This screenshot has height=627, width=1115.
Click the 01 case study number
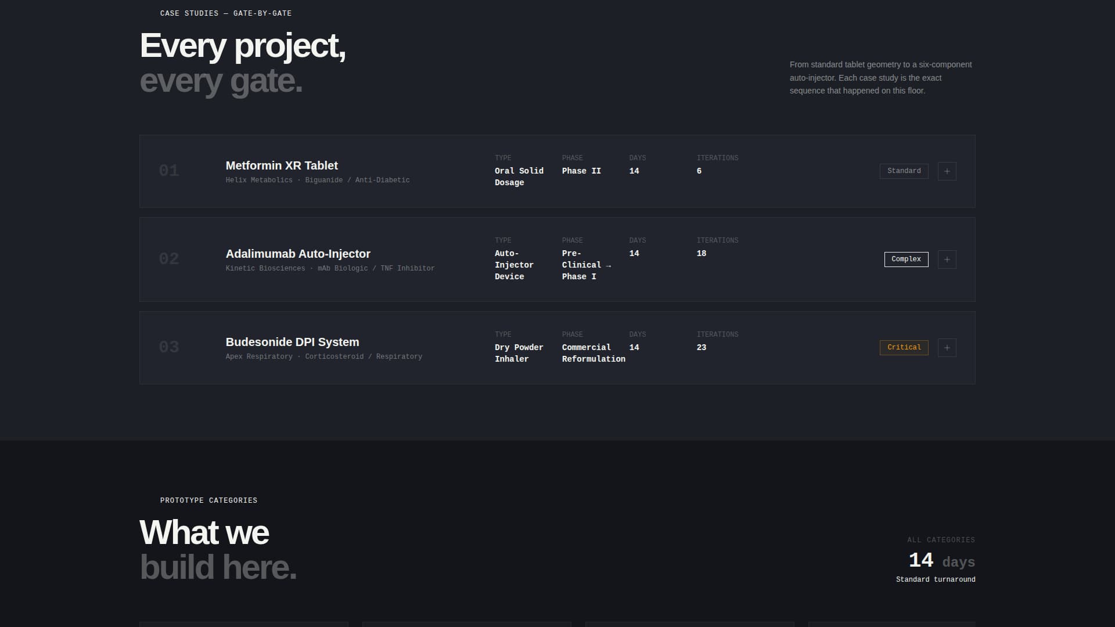click(169, 171)
